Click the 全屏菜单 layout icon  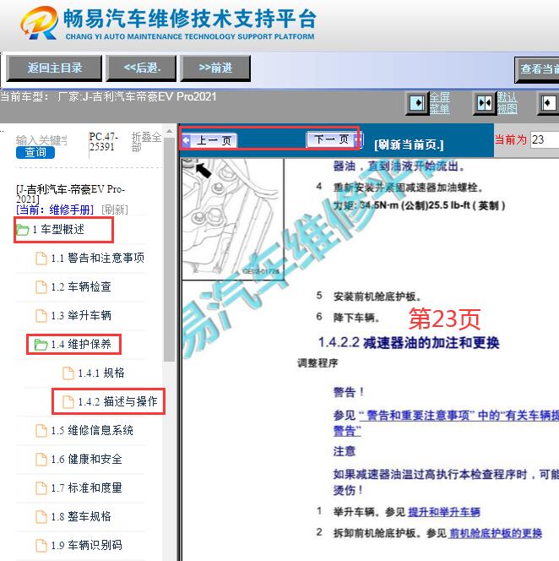[417, 103]
